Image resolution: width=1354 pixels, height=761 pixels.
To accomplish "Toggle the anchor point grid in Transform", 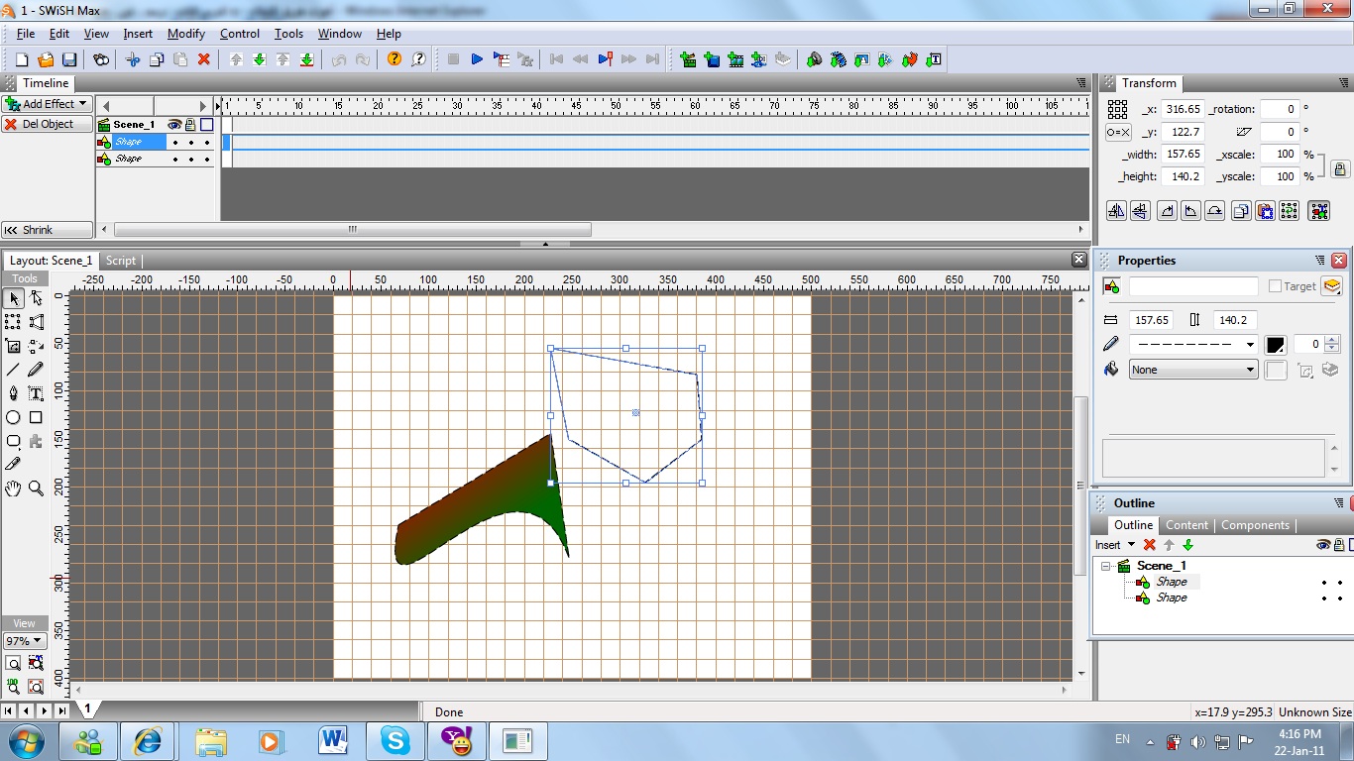I will (1117, 109).
